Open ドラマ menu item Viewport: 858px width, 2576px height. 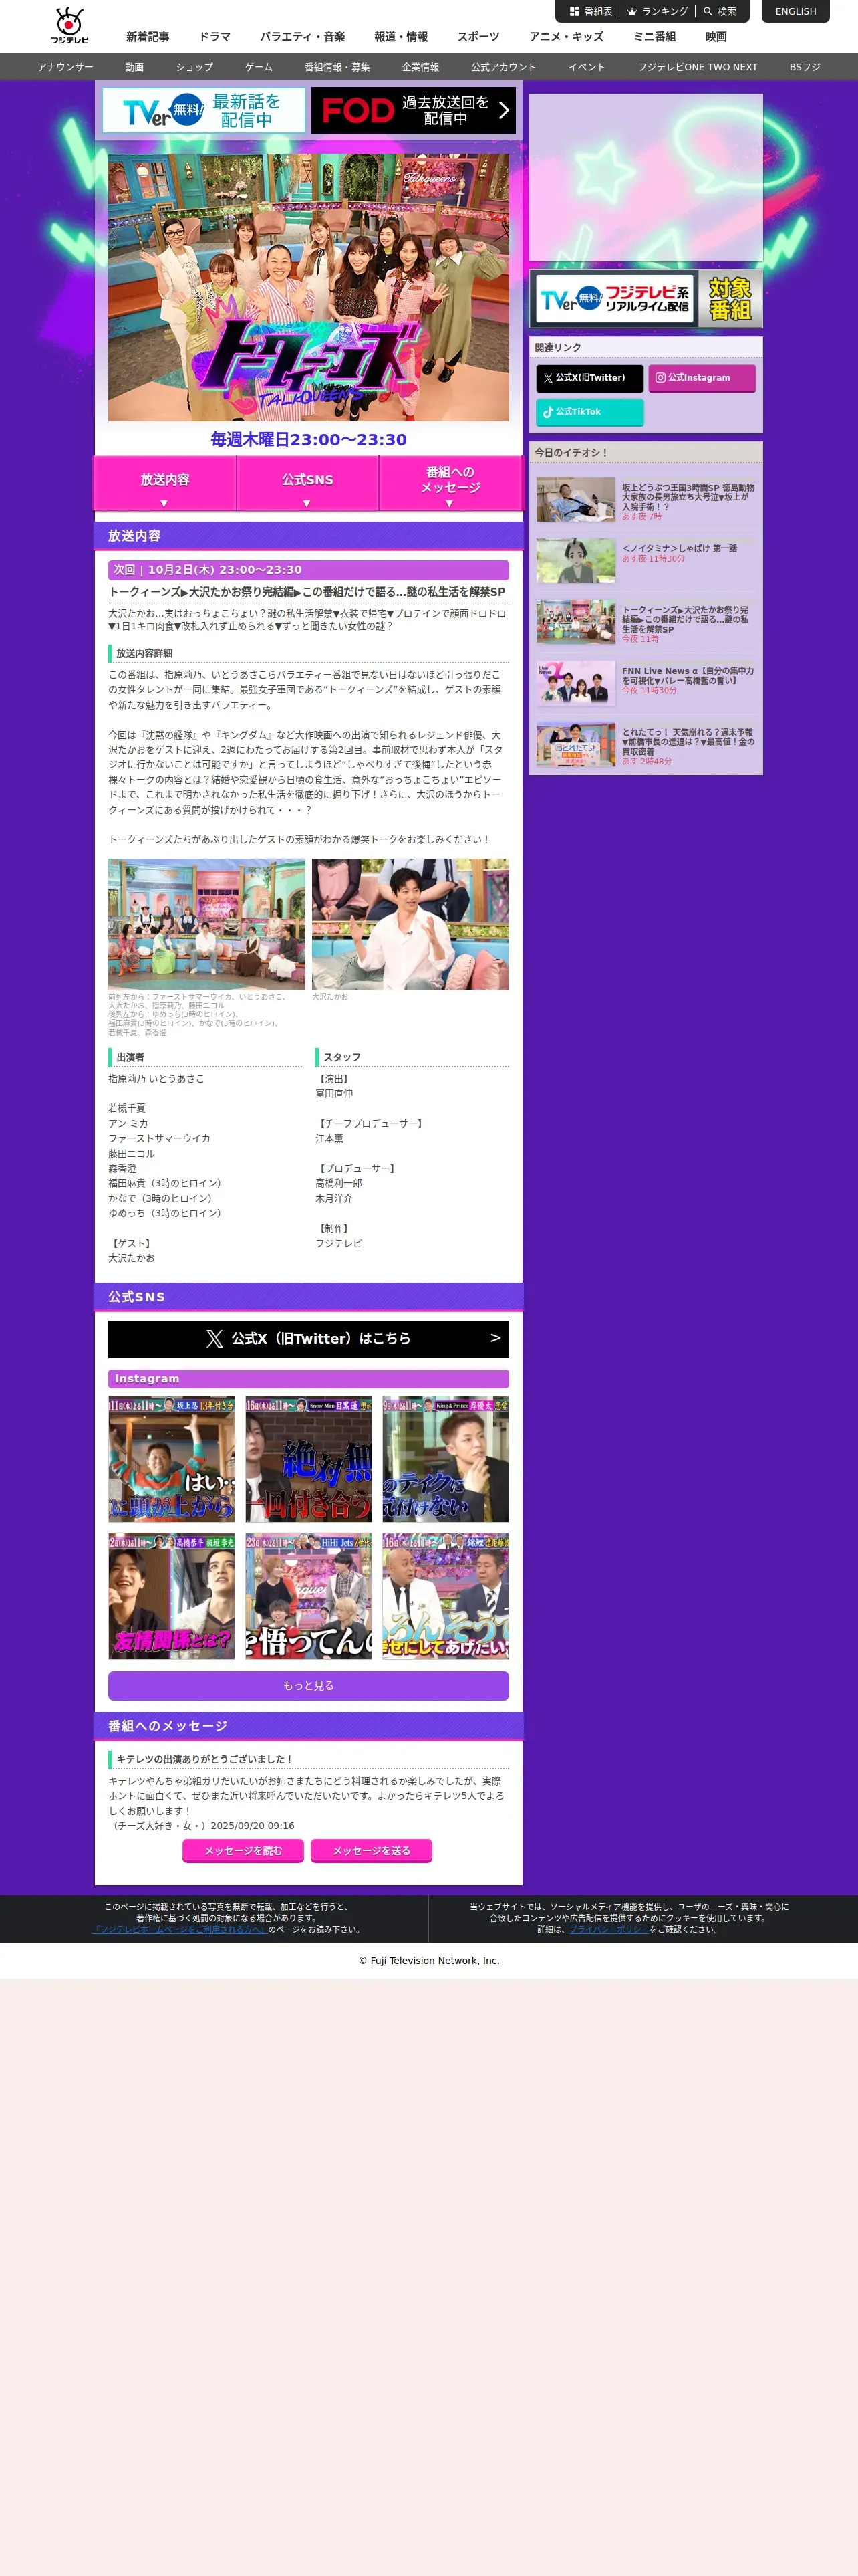pyautogui.click(x=214, y=37)
